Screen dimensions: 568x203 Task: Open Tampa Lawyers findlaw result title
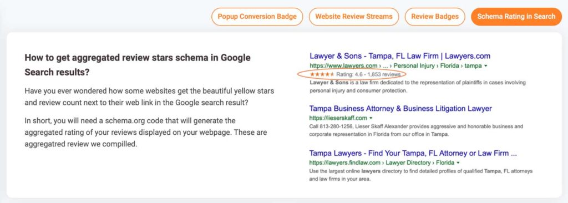(x=413, y=153)
